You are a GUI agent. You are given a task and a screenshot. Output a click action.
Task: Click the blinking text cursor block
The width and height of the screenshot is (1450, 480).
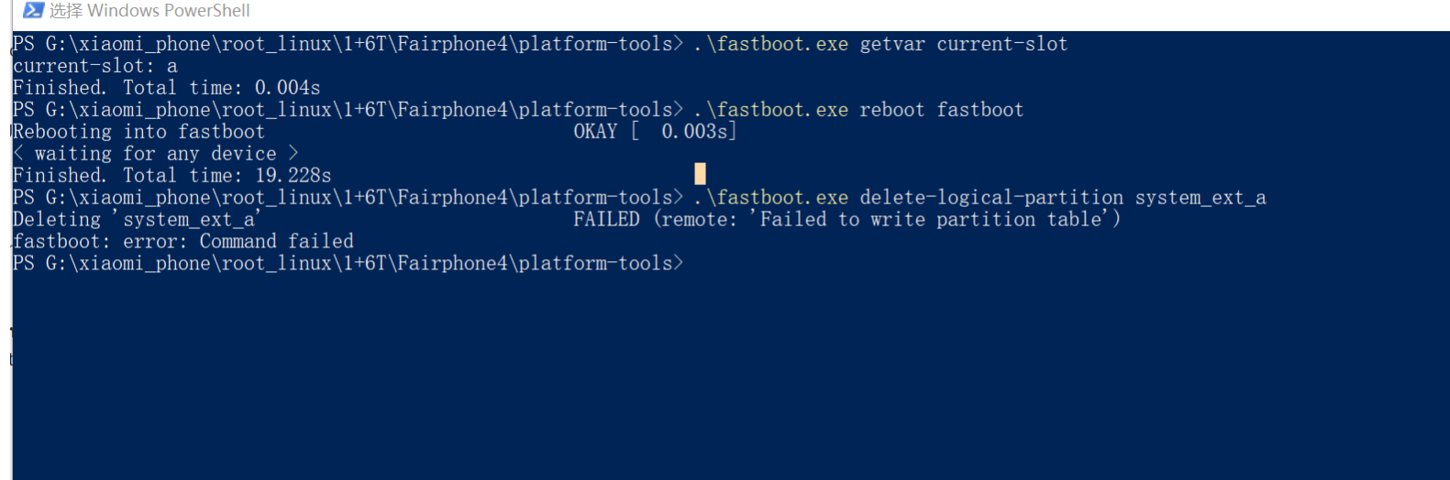click(x=701, y=174)
